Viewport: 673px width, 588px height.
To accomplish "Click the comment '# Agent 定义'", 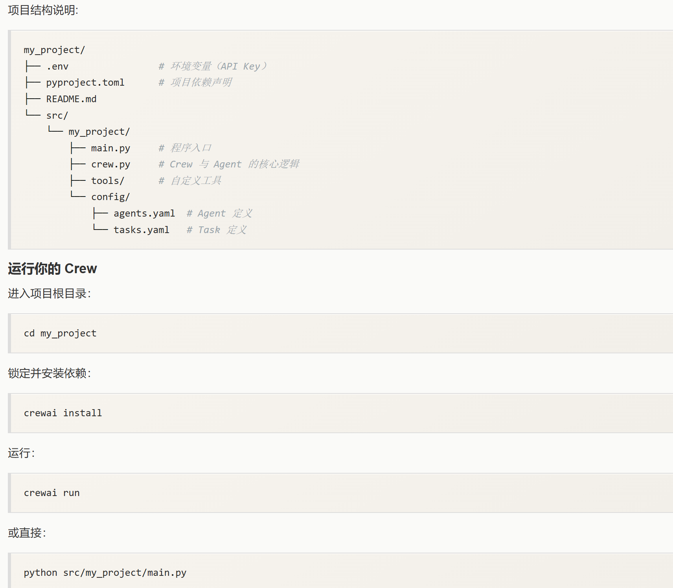I will point(219,213).
